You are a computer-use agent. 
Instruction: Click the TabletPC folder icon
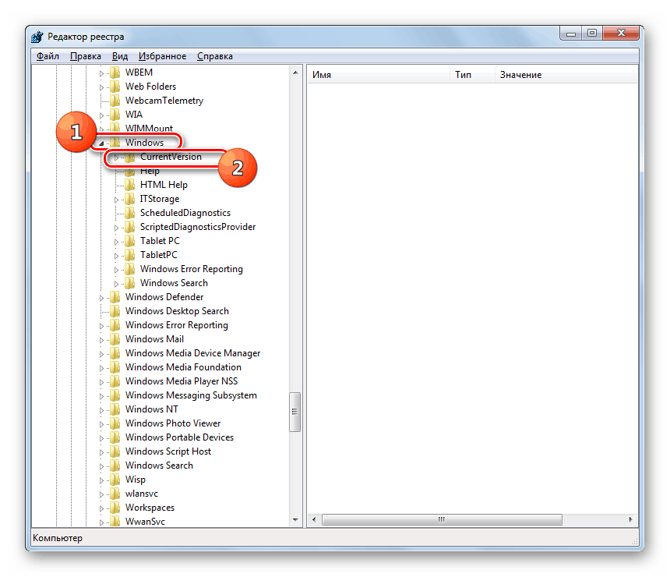[x=130, y=255]
